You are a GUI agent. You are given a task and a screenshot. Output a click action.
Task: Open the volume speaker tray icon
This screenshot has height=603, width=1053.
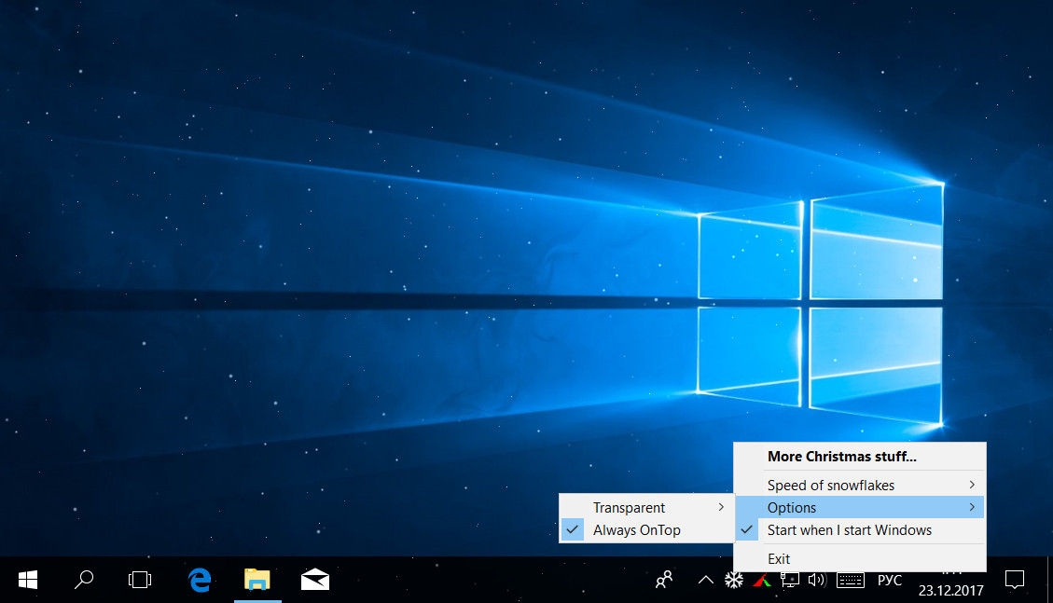tap(817, 581)
